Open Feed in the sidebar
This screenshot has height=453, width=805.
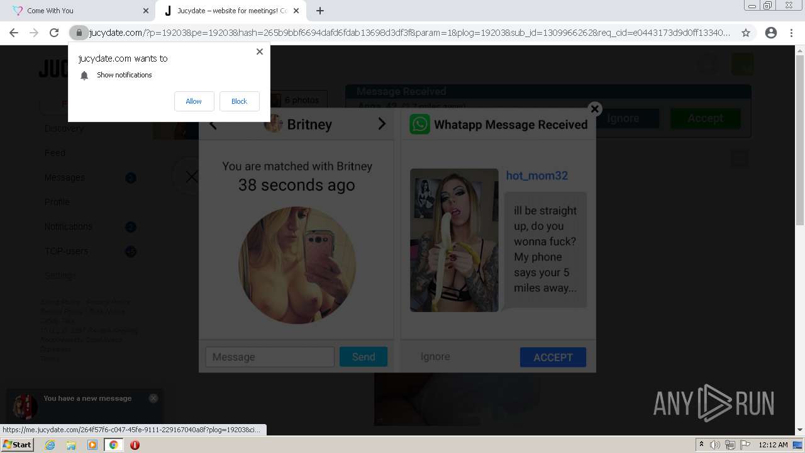pyautogui.click(x=55, y=153)
